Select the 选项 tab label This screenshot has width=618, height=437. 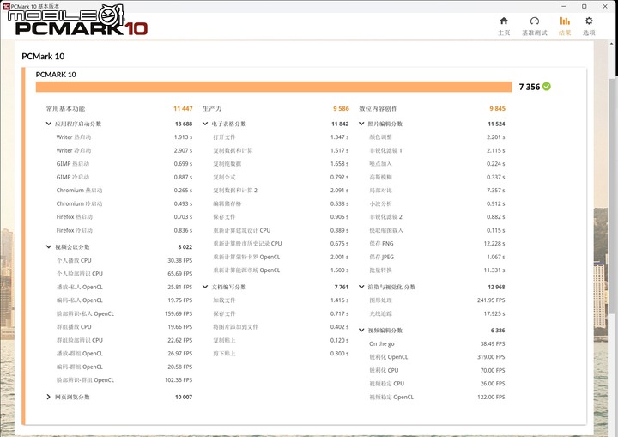point(589,33)
